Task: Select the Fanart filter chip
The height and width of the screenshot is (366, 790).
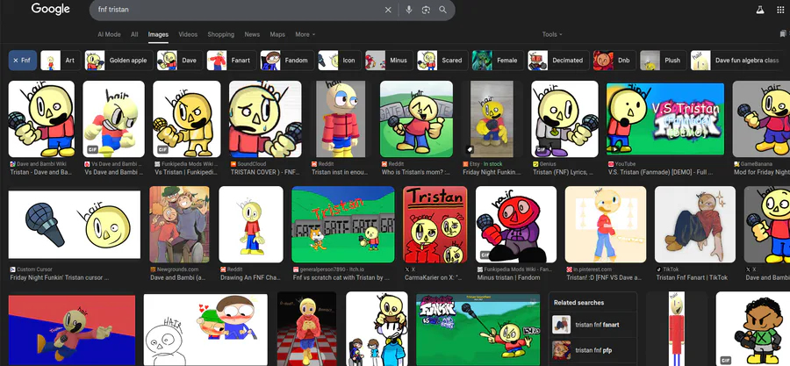Action: [232, 61]
